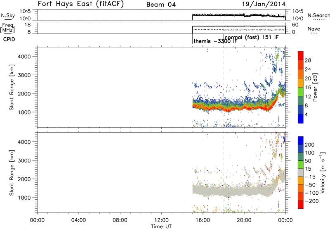330x229 pixels.
Task: Click the '4' tick on the Power colorbar
Action: pos(306,114)
